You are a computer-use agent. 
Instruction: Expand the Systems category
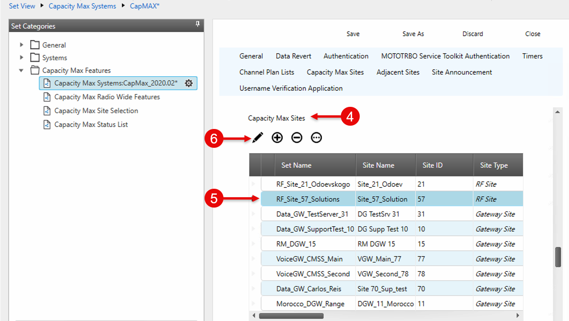click(21, 57)
